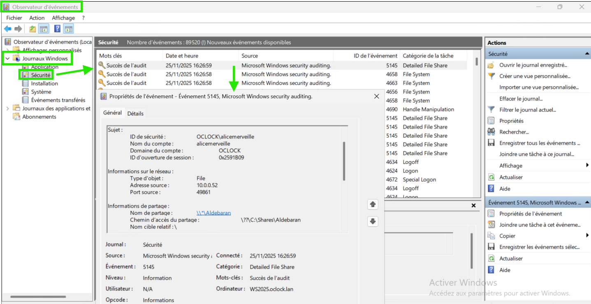Select the Système log in tree
Image resolution: width=591 pixels, height=304 pixels.
41,92
